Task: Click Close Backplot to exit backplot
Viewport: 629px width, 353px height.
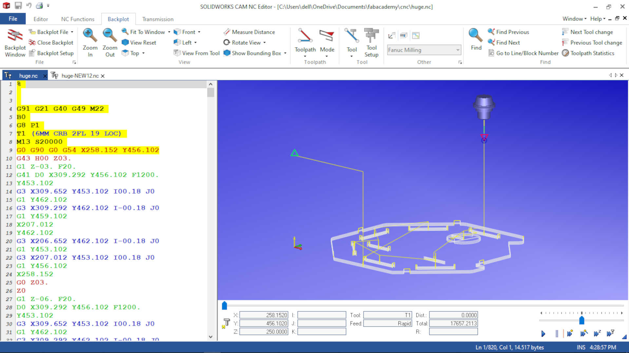Action: pyautogui.click(x=51, y=43)
